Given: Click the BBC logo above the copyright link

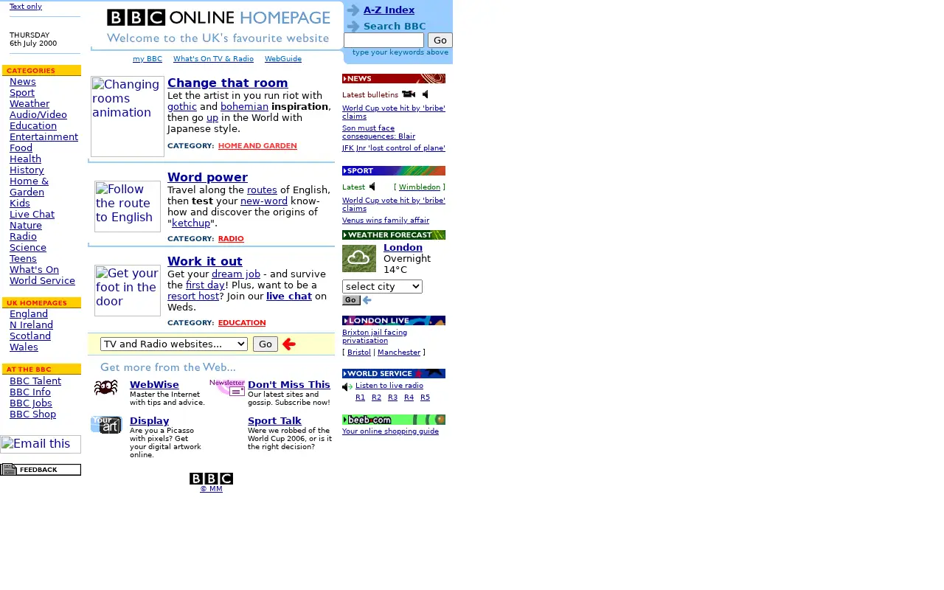Looking at the screenshot, I should pos(211,479).
